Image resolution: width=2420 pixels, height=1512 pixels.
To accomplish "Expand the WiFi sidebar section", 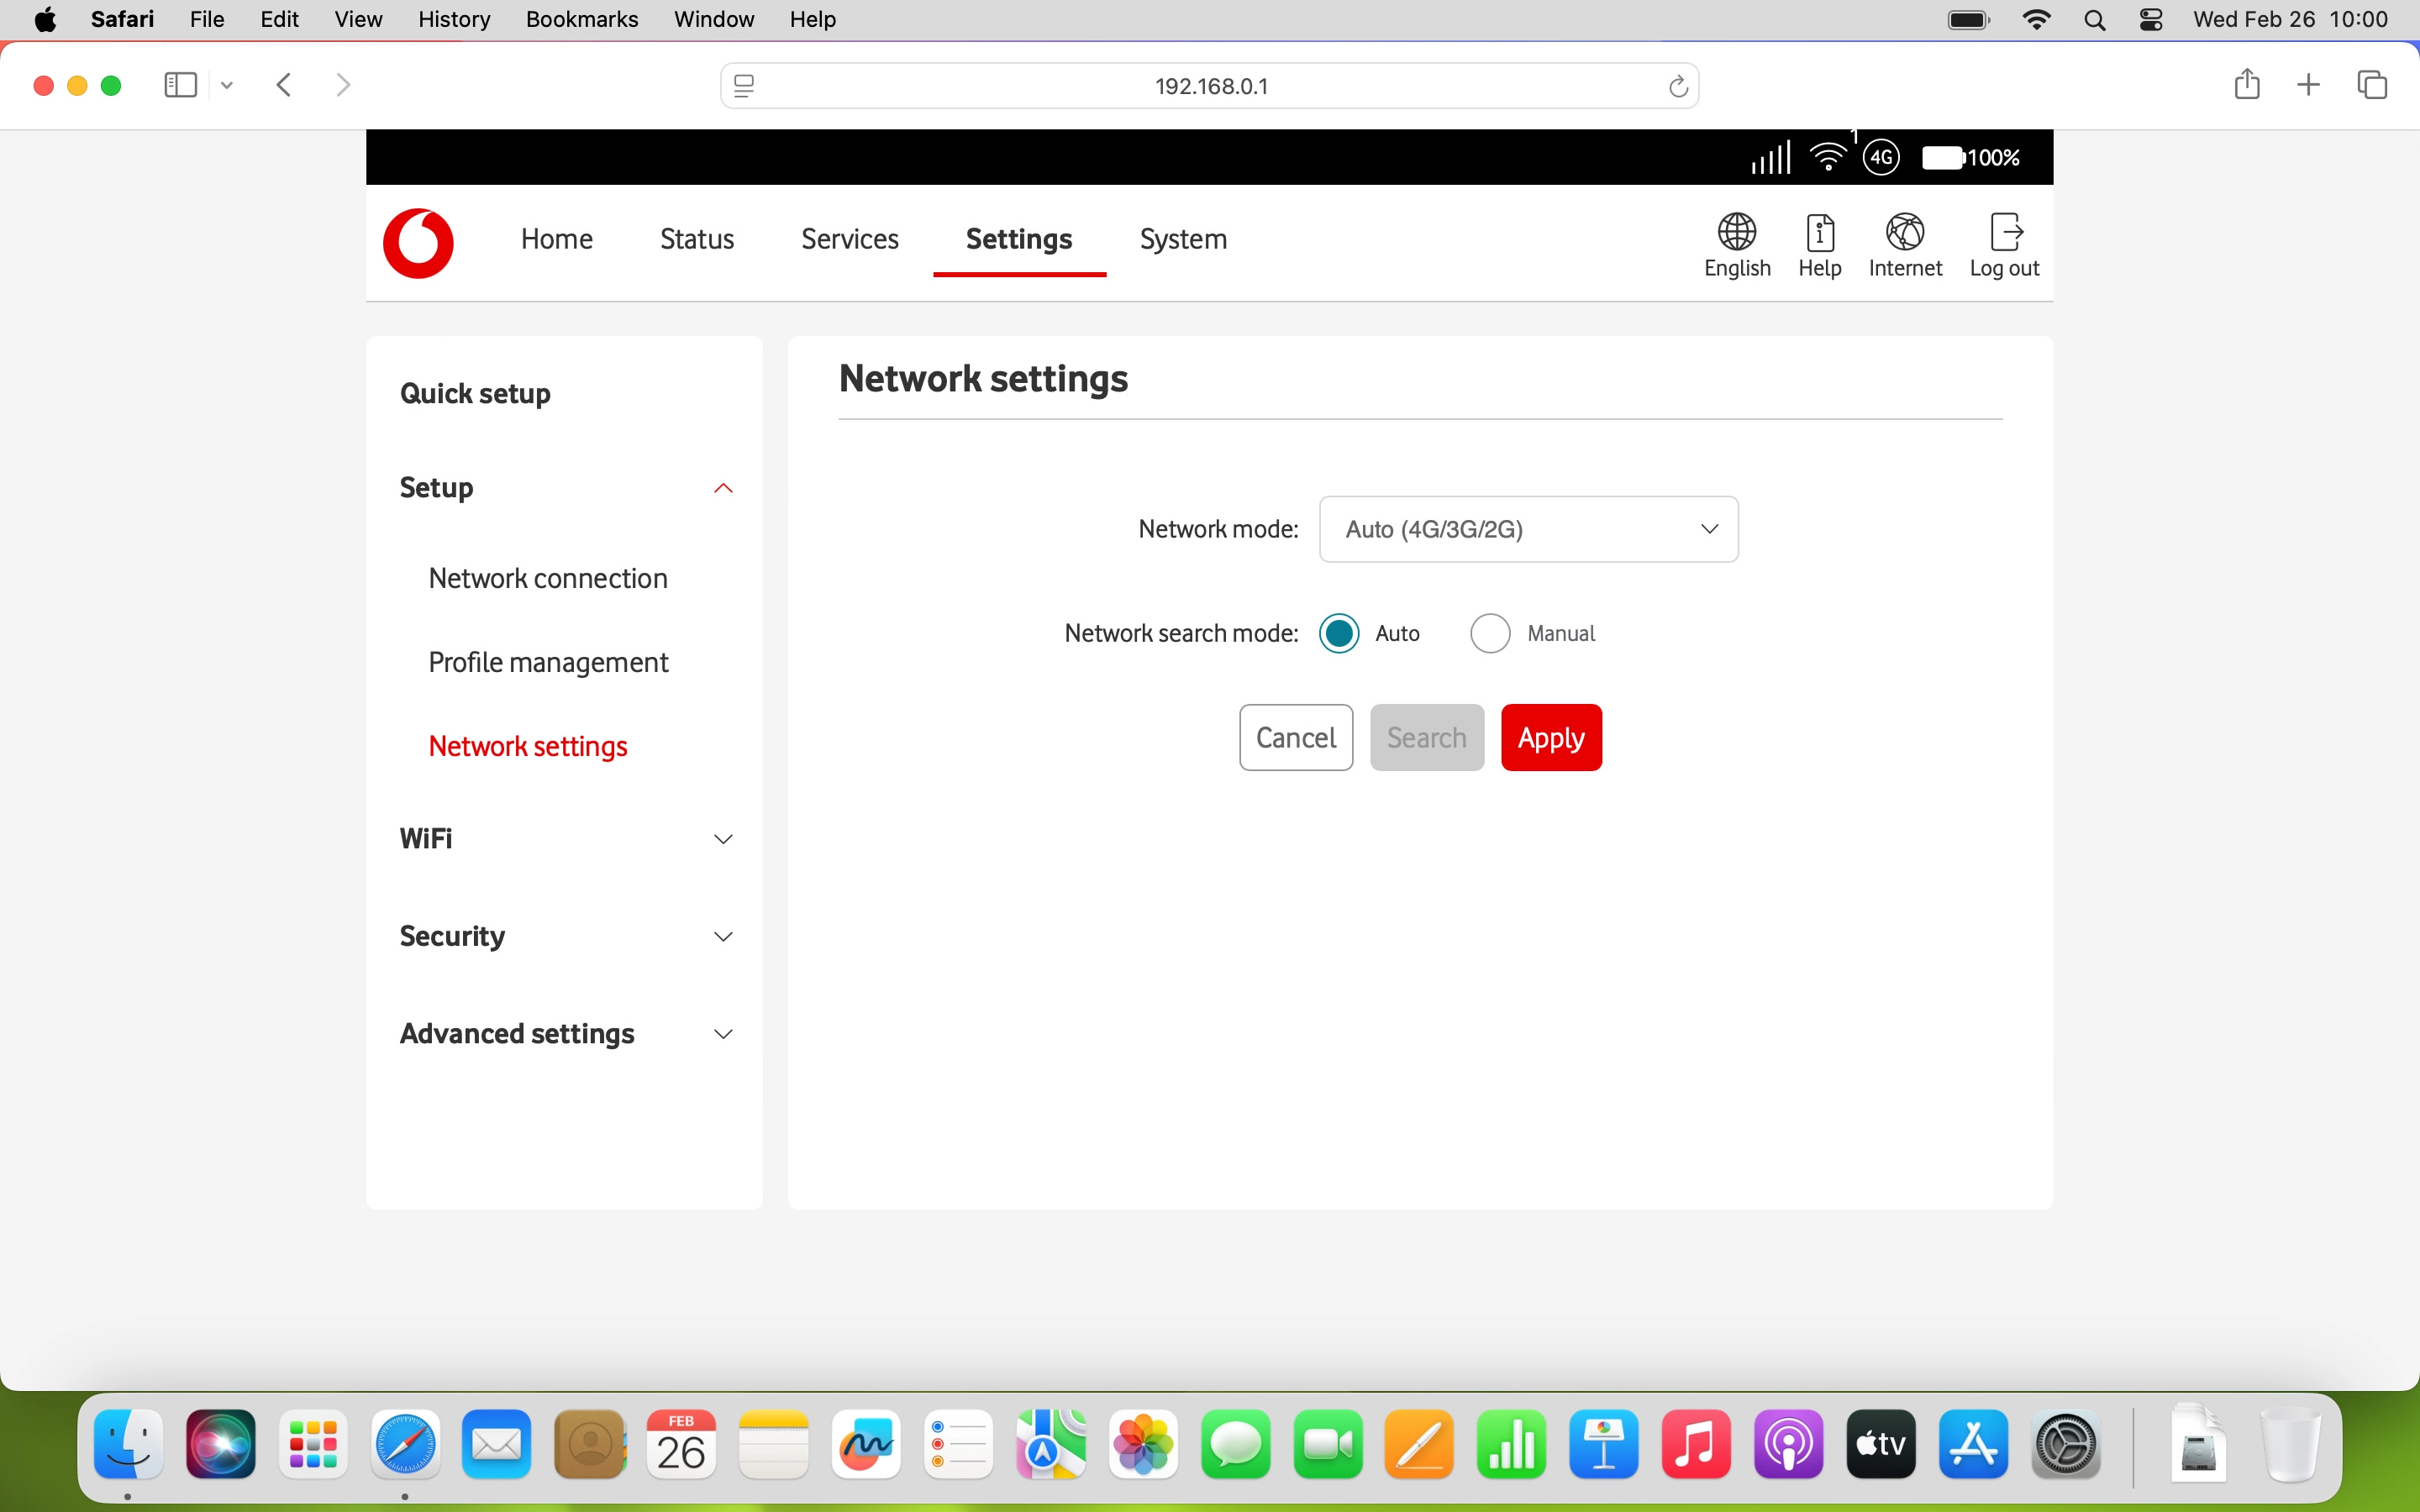I will click(723, 839).
